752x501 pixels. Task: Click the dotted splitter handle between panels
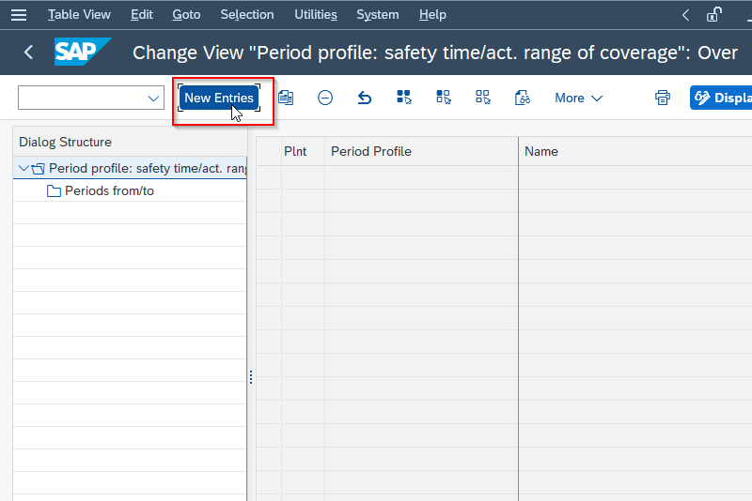click(251, 377)
